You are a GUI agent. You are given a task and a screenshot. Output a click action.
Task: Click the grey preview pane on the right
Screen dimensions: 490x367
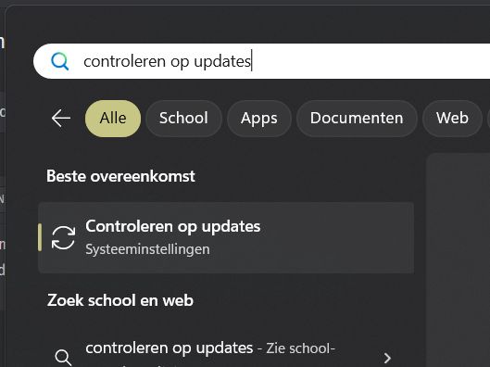(459, 260)
